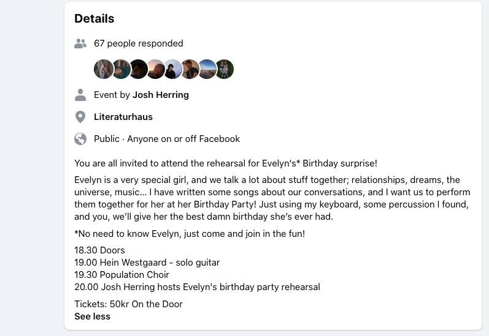Click the Tickets: 50kr On the Door line

[128, 304]
